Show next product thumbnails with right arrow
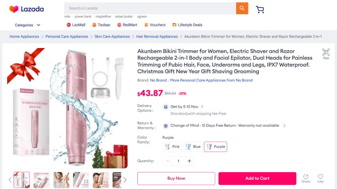This screenshot has height=189, width=337. 125,180
